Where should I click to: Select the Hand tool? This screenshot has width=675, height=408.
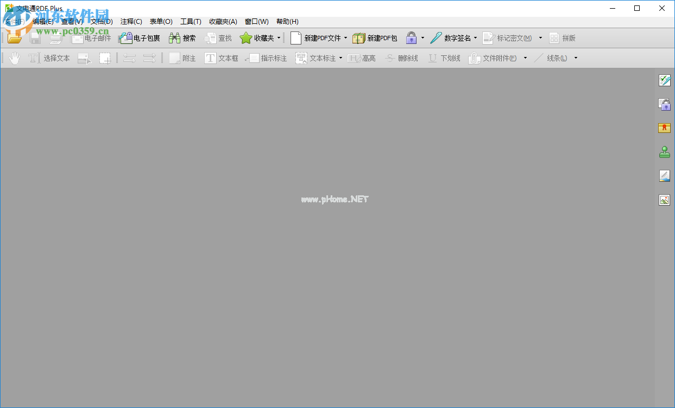click(x=15, y=58)
